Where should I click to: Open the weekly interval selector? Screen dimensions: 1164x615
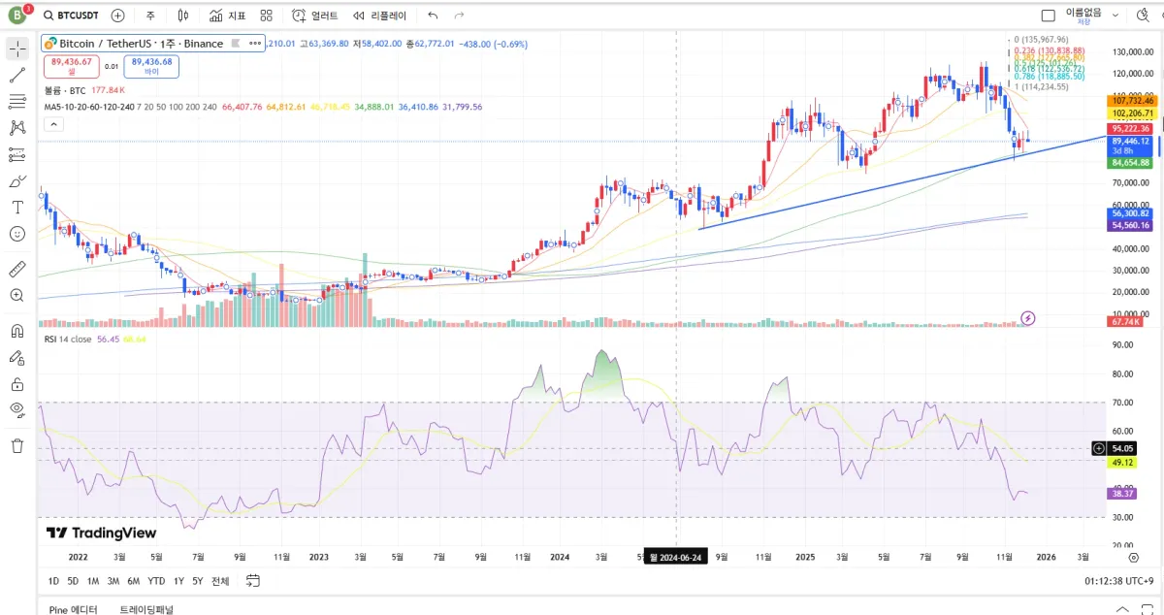click(150, 16)
